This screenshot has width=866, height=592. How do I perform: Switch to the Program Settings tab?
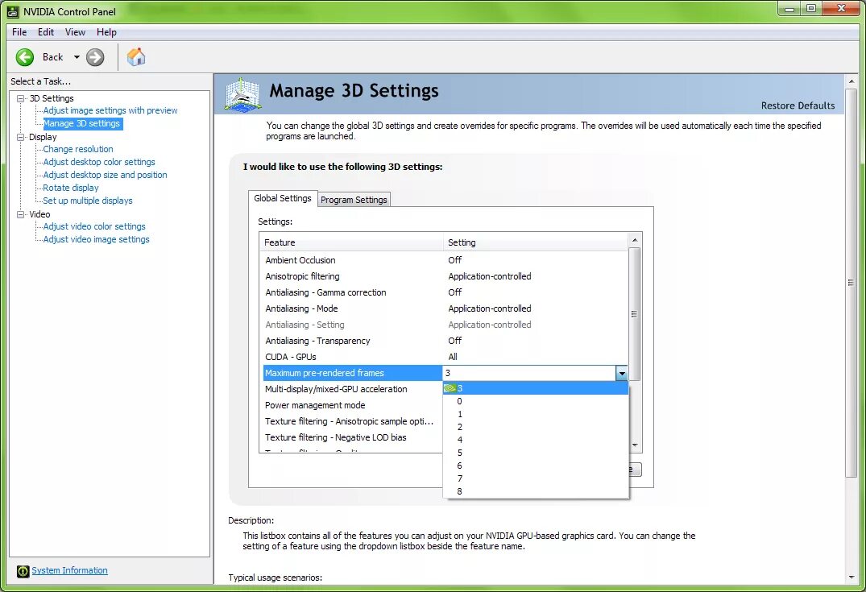[354, 200]
